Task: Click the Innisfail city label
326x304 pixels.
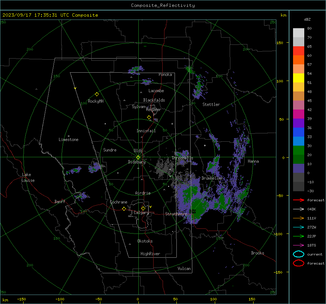Action: point(146,131)
